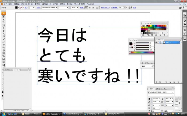Viewport: 187px width, 116px height.
Task: Click the target circle of レイヤー 1
Action: click(178, 42)
